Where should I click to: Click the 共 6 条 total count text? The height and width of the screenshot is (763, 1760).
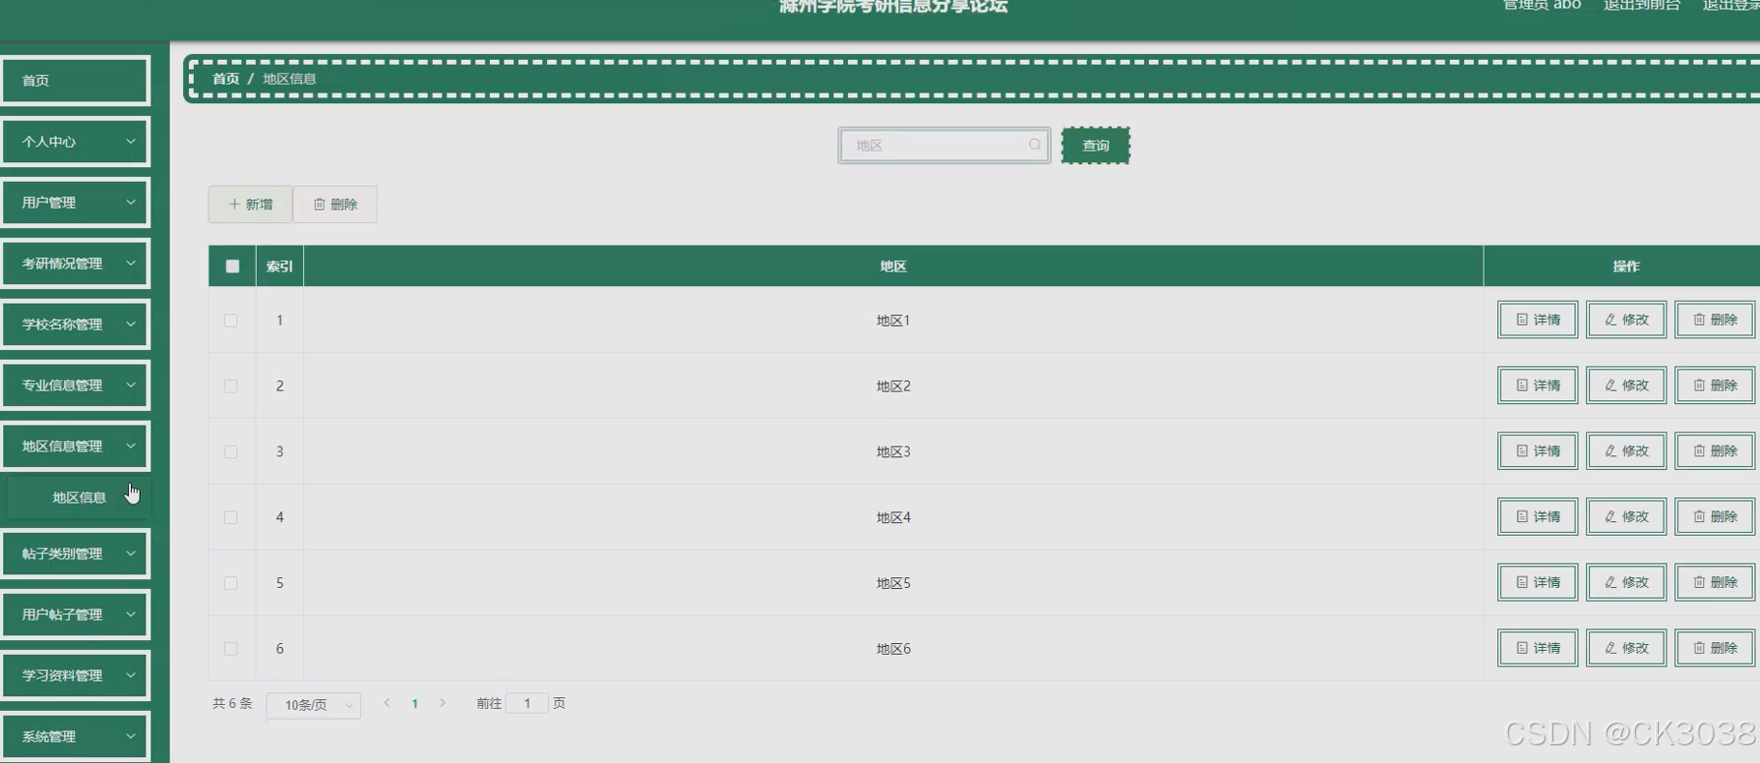[x=232, y=703]
